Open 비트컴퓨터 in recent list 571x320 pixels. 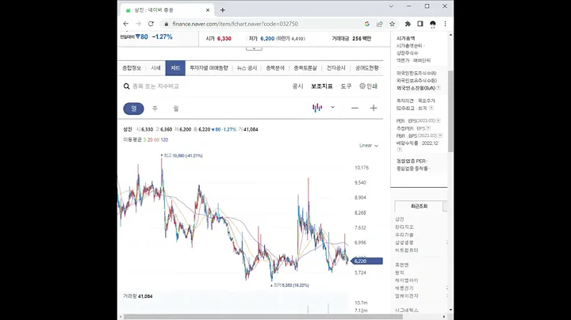click(406, 250)
